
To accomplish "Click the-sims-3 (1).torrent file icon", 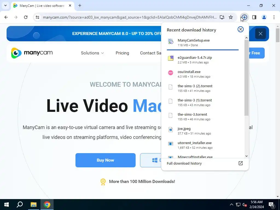I will click(171, 101).
